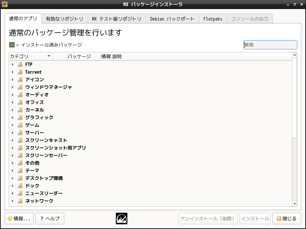
Task: Expand the Torrent category
Action: tap(13, 72)
